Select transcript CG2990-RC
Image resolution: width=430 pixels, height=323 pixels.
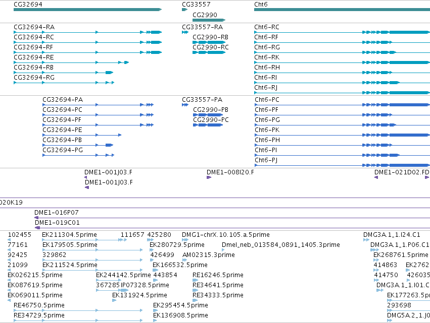click(x=209, y=52)
